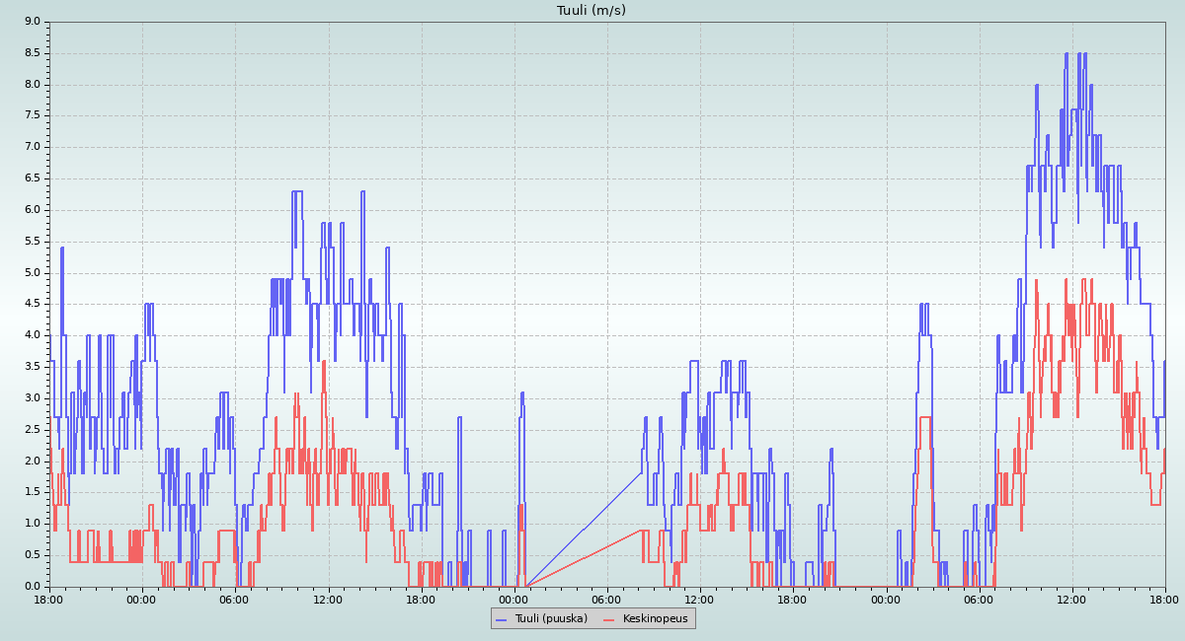Click the straight red diagonal gap line
The height and width of the screenshot is (641, 1185).
(583, 558)
